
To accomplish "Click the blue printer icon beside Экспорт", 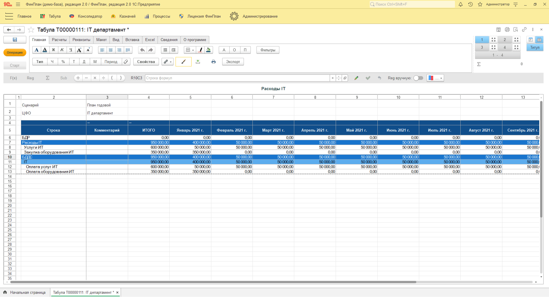I will (x=213, y=62).
